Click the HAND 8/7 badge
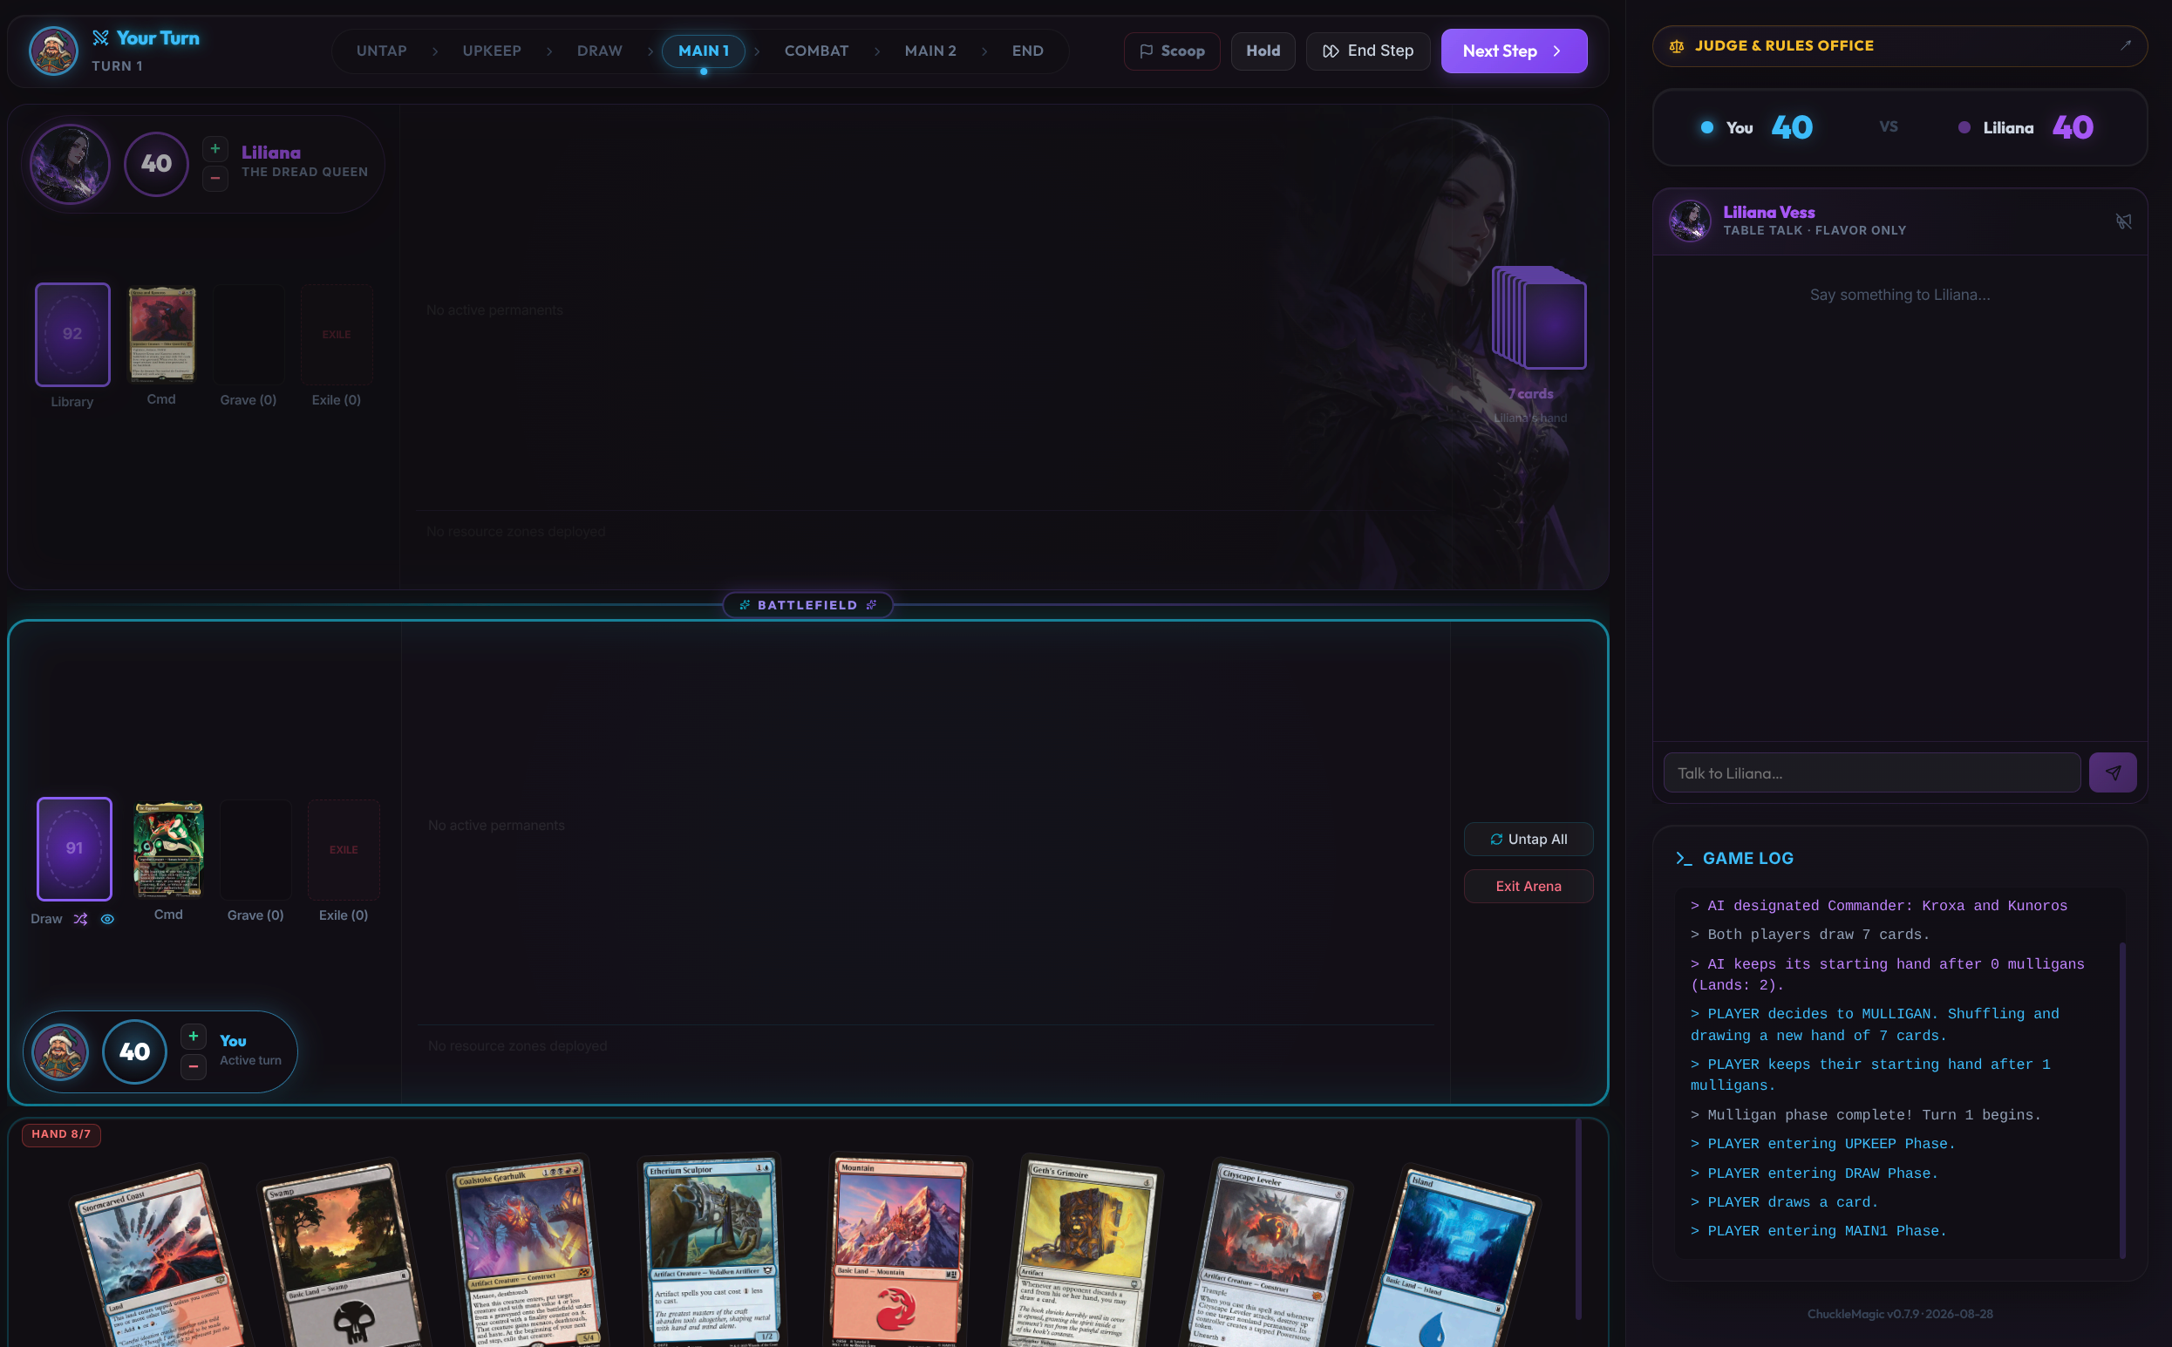Screen dimensions: 2172x1347 tap(61, 1134)
